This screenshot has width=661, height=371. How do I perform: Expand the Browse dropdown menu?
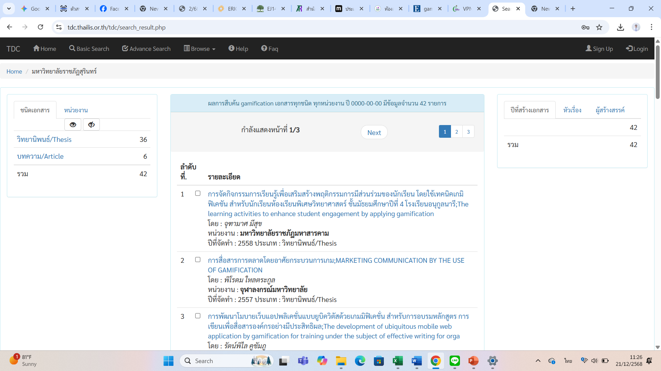coord(200,49)
